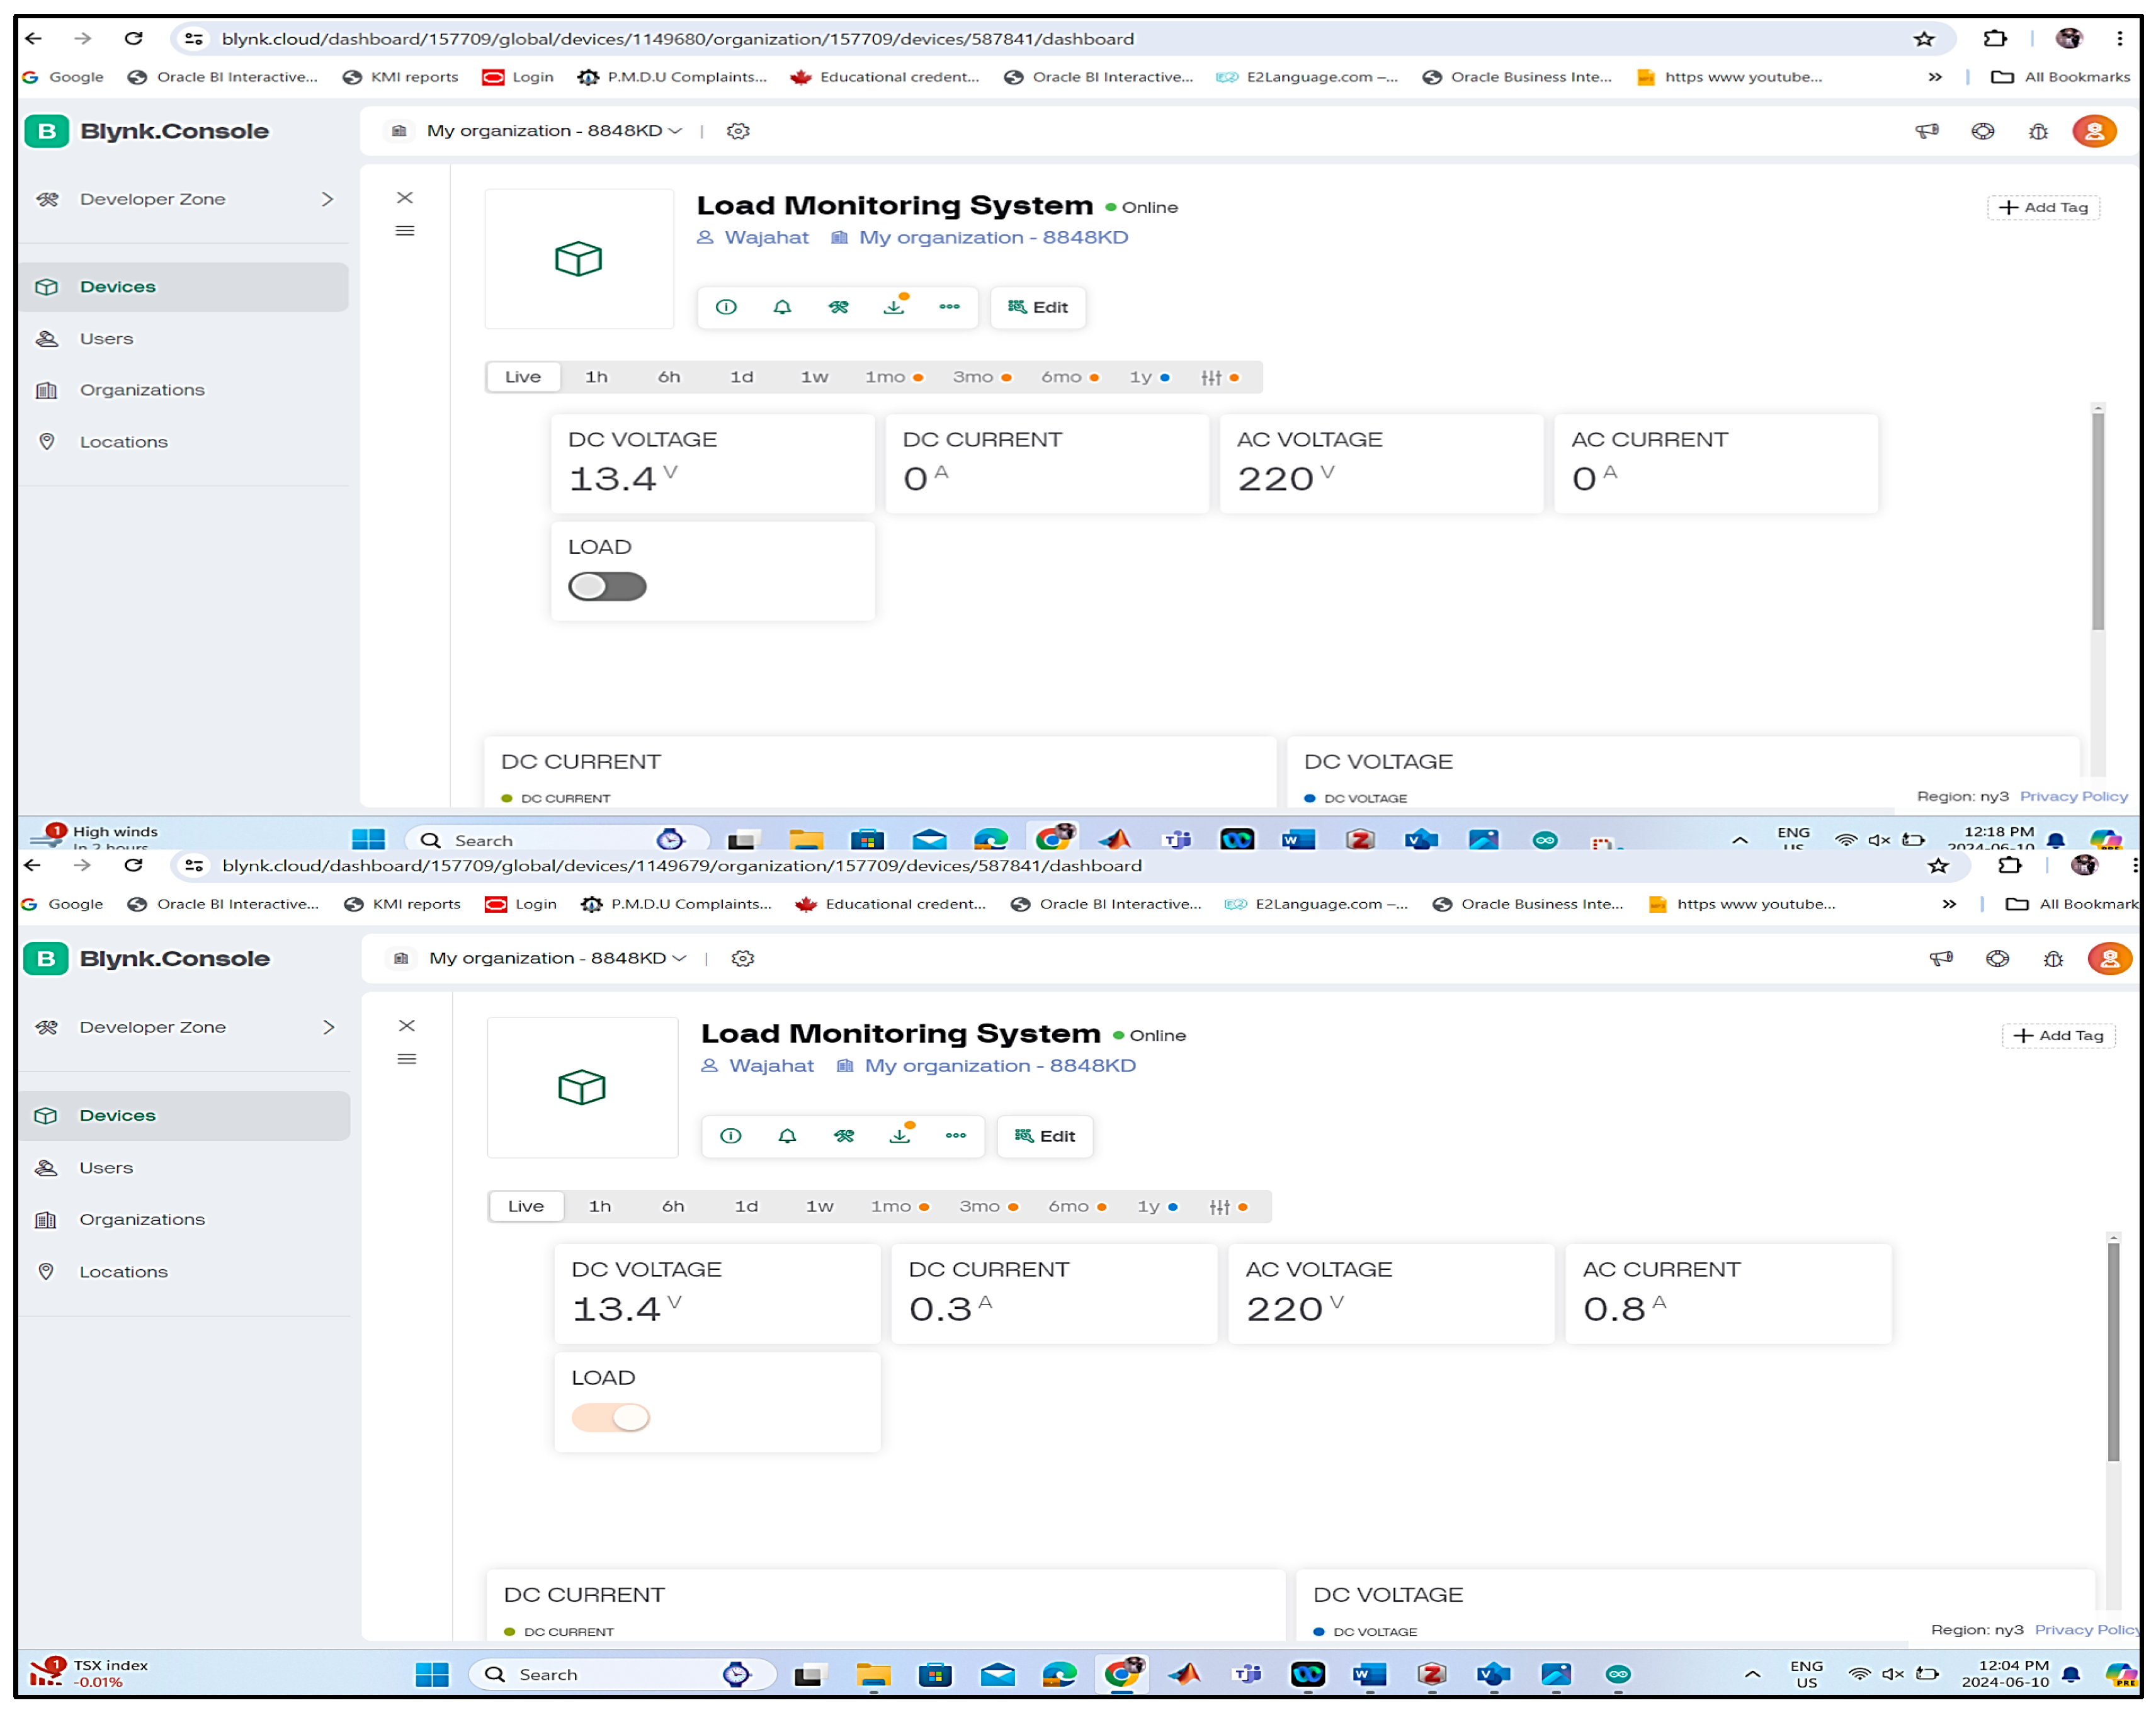Screen dimensions: 2156x1715
Task: Click the download icon in lower window
Action: click(900, 1136)
